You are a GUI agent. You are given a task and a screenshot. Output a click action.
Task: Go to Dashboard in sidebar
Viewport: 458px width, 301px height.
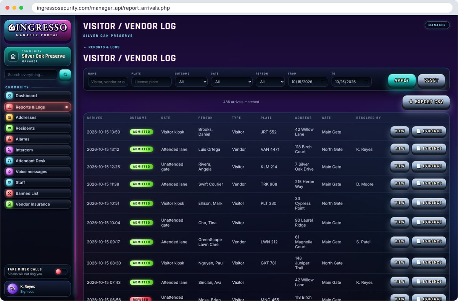click(x=37, y=96)
